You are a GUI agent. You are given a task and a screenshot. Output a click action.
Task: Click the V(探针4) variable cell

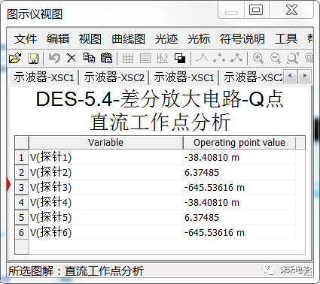[106, 203]
